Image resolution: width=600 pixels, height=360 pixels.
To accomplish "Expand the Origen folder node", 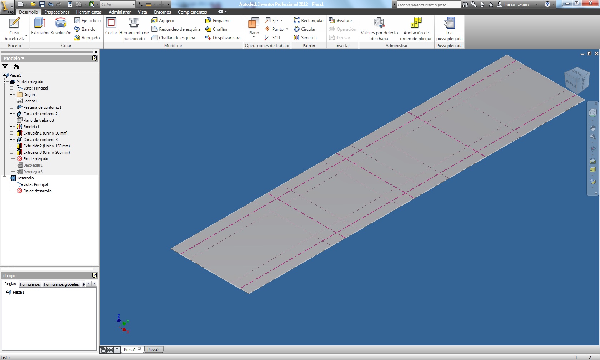I will pos(11,95).
